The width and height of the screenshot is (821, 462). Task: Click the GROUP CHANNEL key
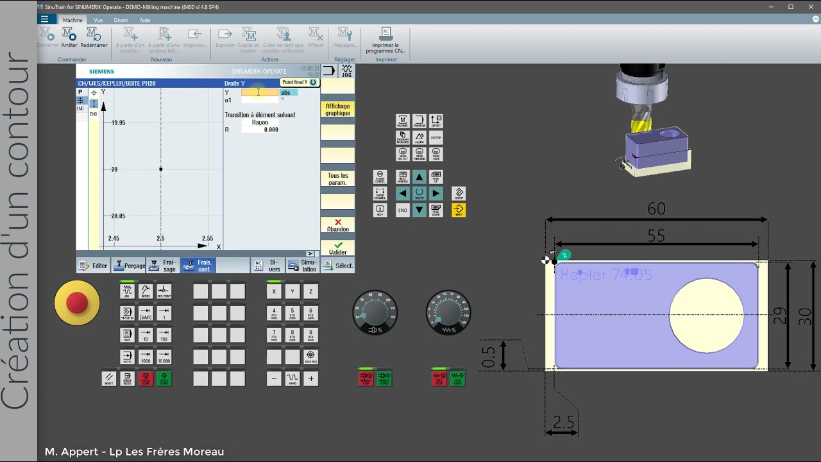click(380, 193)
